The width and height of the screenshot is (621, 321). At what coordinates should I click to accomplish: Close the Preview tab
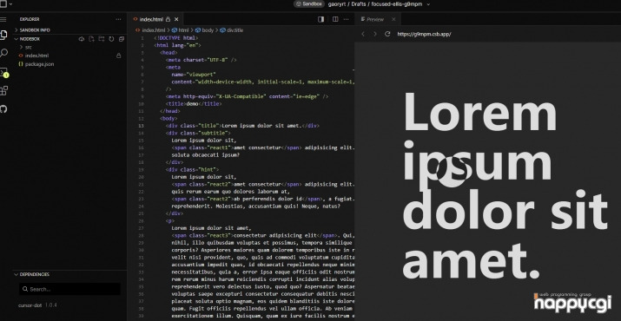click(393, 19)
